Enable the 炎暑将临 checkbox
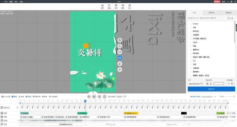Image resolution: width=237 pixels, height=127 pixels. (191, 68)
